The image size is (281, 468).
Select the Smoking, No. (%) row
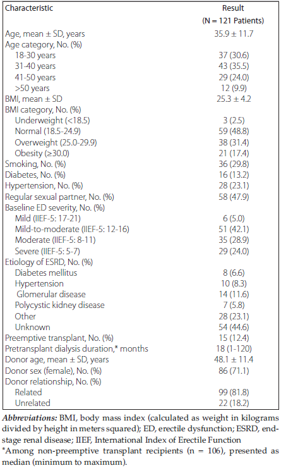140,164
